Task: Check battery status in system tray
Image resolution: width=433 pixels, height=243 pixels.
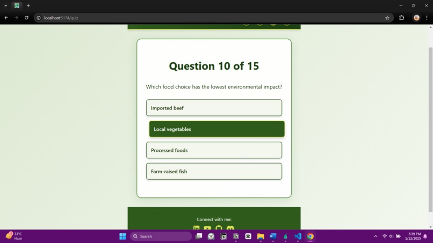Action: click(x=398, y=237)
